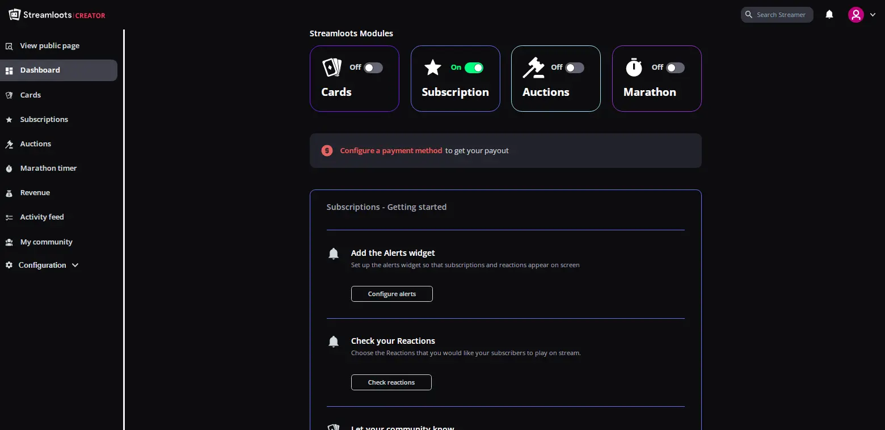Expand the Configuration chevron in sidebar
Screen dimensions: 885x430
click(75, 265)
